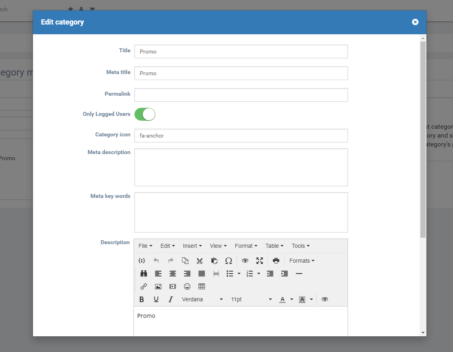This screenshot has width=453, height=352.
Task: Justify the text
Action: 202,274
